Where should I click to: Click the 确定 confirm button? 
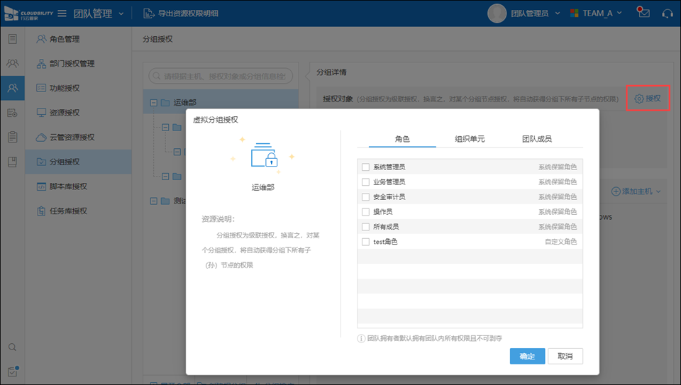point(527,356)
